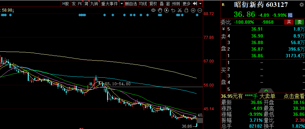Select the hand pan tool
The width and height of the screenshot is (305, 129).
click(160, 10)
